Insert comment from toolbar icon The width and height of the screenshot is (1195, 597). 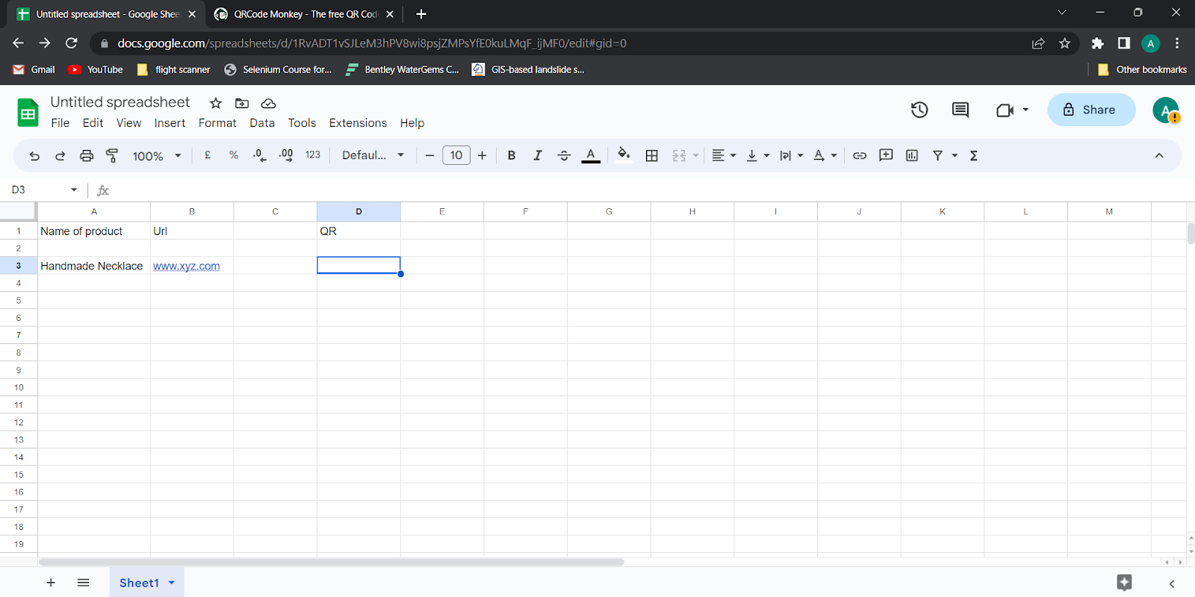point(886,155)
